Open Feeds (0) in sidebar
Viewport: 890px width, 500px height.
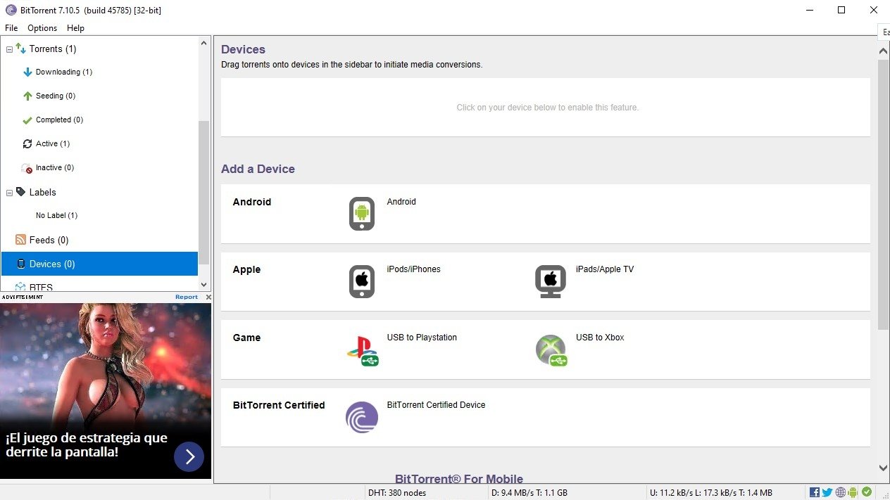point(49,240)
